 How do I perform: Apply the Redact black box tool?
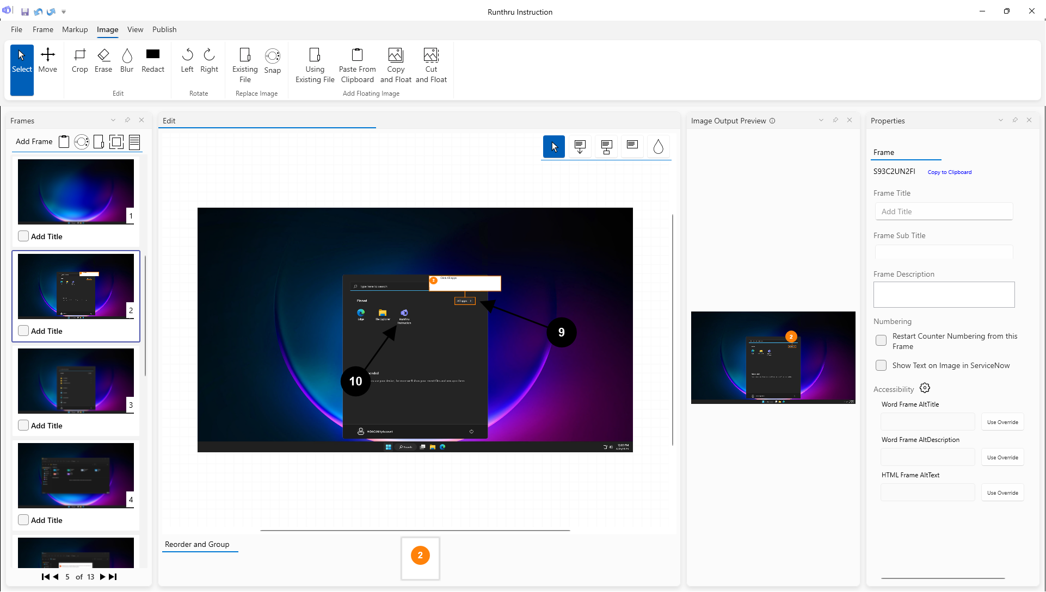pos(153,60)
